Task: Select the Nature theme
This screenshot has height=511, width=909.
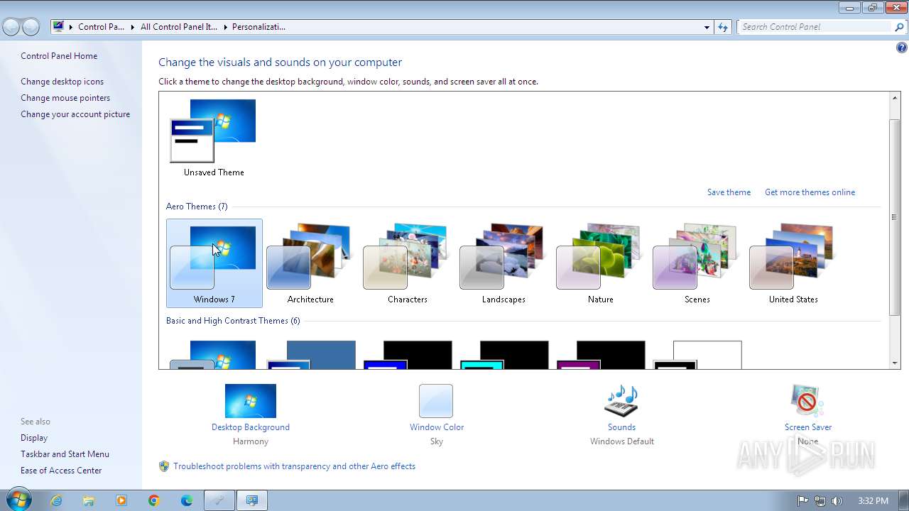Action: click(600, 263)
